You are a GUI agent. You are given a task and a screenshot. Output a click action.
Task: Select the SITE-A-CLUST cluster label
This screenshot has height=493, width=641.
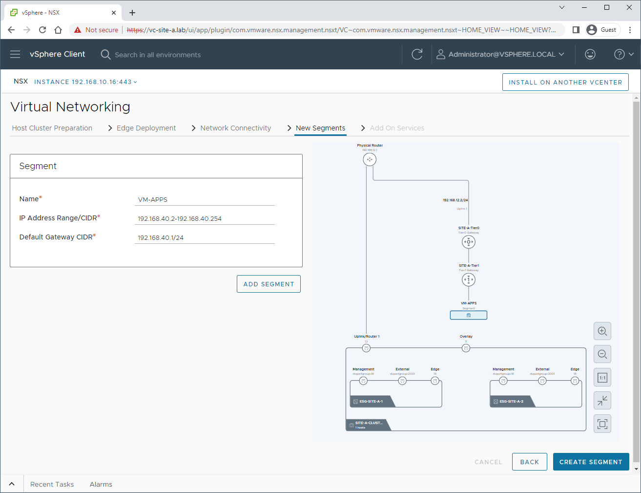[x=369, y=425]
